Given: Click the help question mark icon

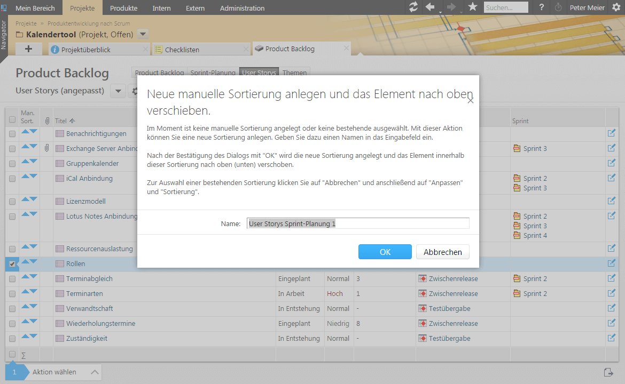Looking at the screenshot, I should tap(542, 7).
